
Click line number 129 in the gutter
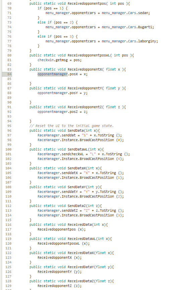coord(8,286)
